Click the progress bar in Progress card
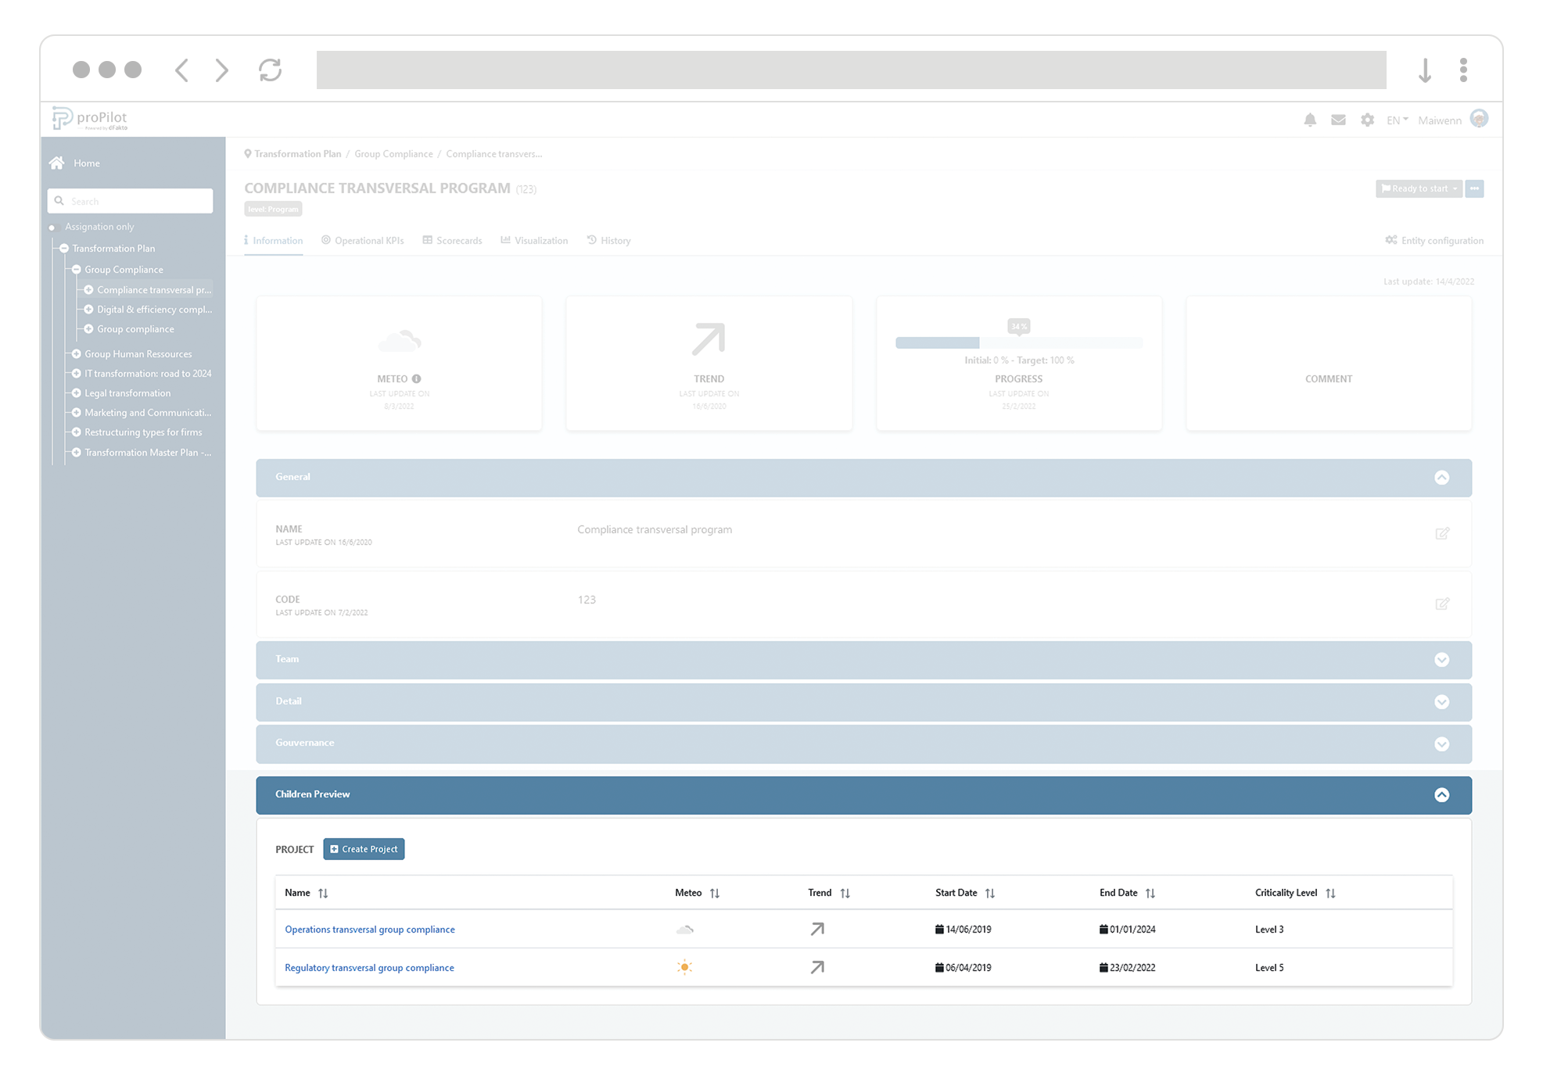Screen dimensions: 1543x1082 point(1018,342)
